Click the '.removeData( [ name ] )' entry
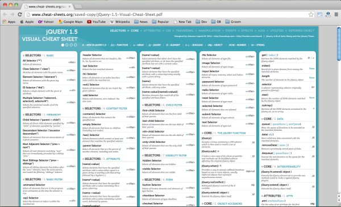 pyautogui.click(x=275, y=145)
